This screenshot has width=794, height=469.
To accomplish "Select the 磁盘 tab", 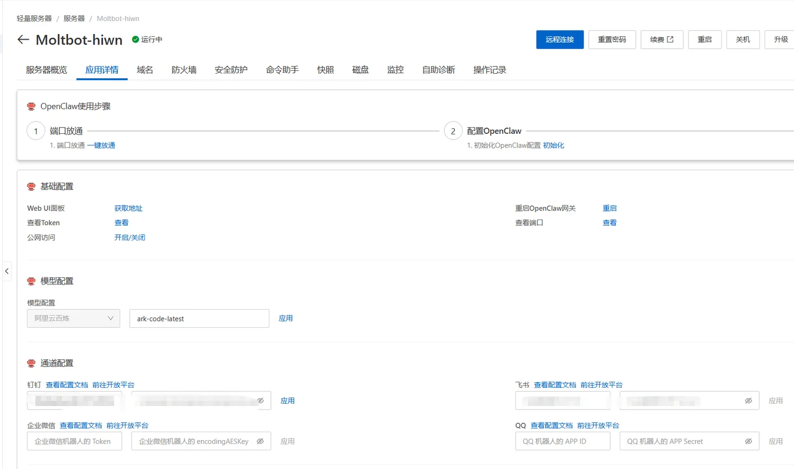I will [x=361, y=70].
